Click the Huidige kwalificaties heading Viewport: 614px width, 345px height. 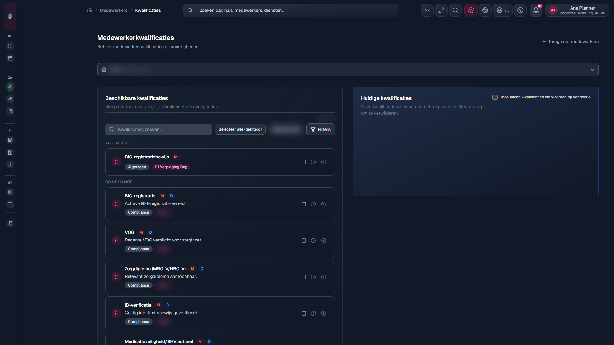point(386,98)
